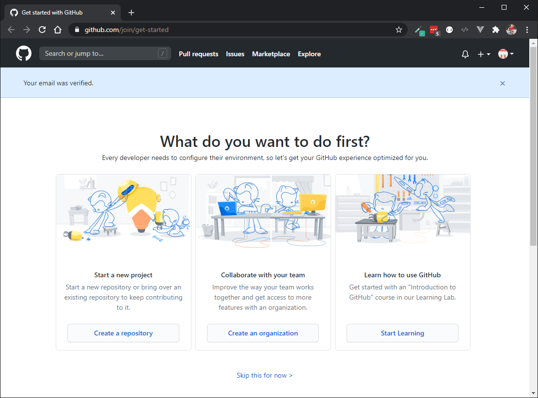Click the 'Learn how to use GitHub' heading
Image resolution: width=538 pixels, height=398 pixels.
402,275
